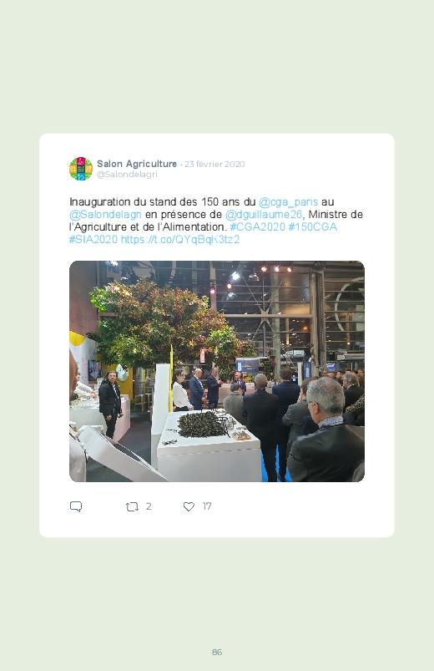Click the phrase 'Ministre de l'Agriculture'
434x671 pixels.
(x=216, y=221)
